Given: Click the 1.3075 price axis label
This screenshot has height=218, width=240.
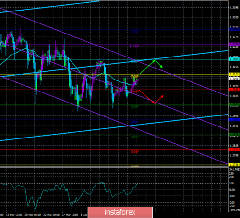Looking at the screenshot, I should pyautogui.click(x=234, y=86).
